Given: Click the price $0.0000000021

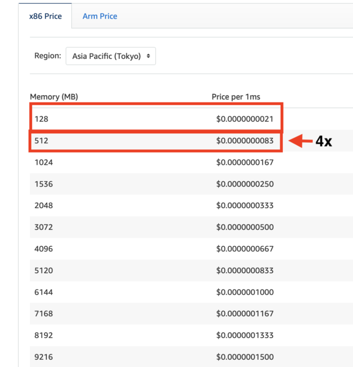Looking at the screenshot, I should [245, 119].
